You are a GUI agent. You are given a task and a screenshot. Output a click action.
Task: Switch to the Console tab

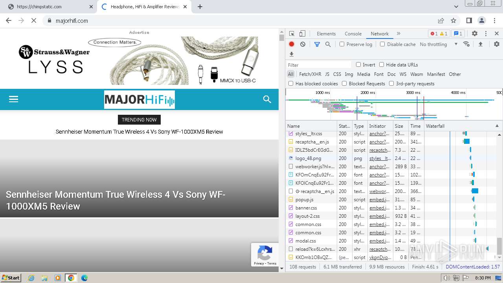[x=353, y=34]
